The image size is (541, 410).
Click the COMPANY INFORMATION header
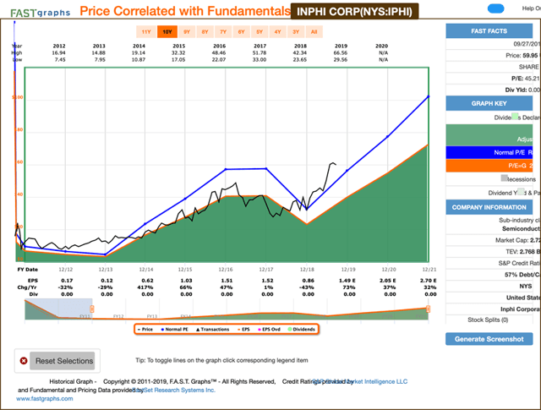tap(489, 207)
